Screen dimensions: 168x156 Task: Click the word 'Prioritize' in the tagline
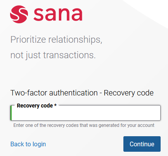tap(28, 40)
